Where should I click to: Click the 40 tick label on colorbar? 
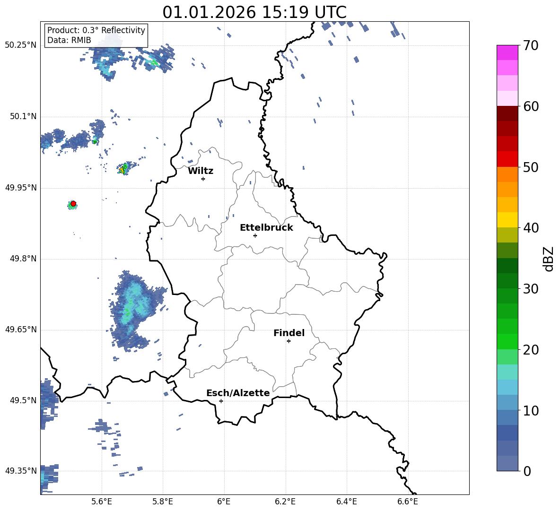[531, 228]
